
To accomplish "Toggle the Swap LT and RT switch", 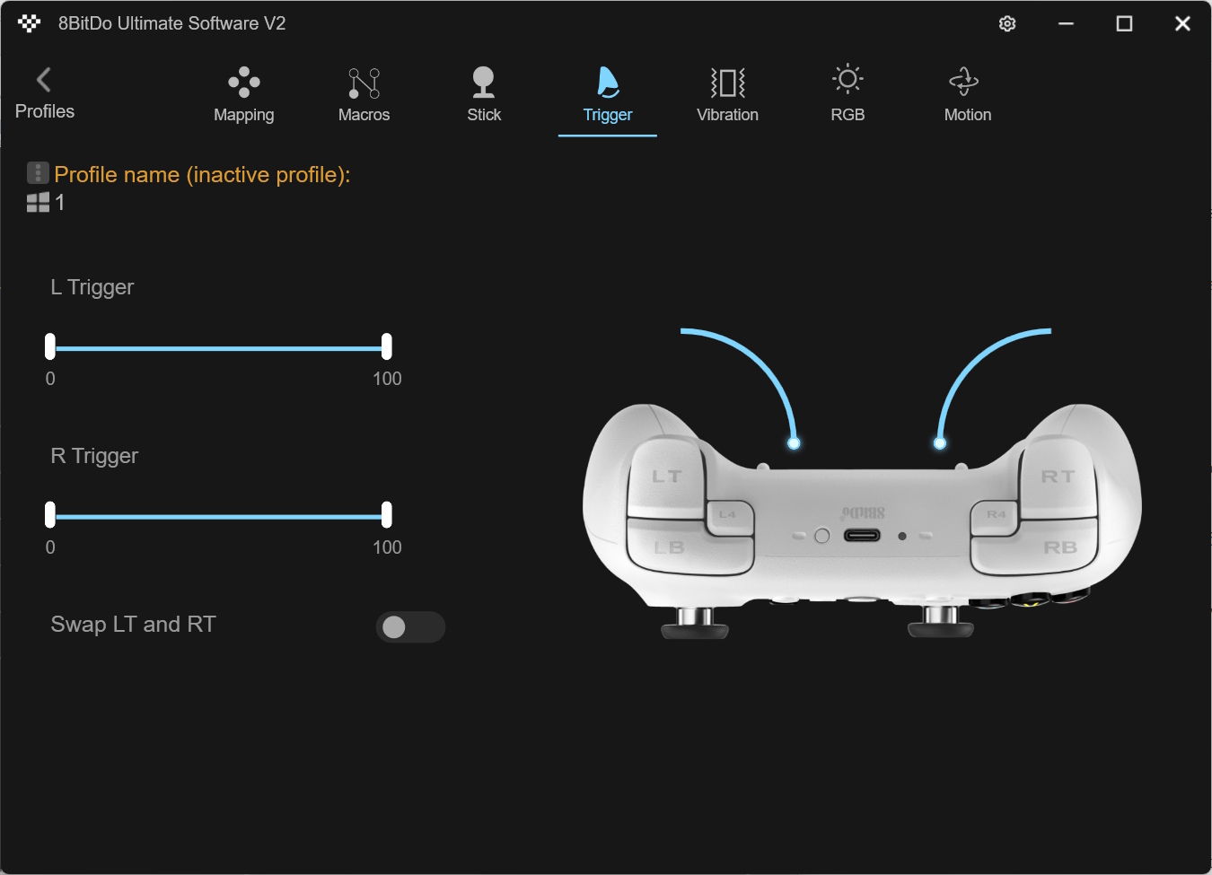I will (410, 626).
